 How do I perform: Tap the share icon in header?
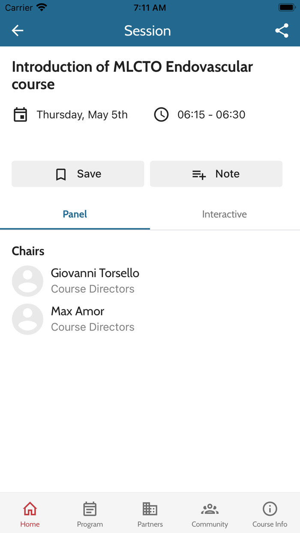pos(282,30)
